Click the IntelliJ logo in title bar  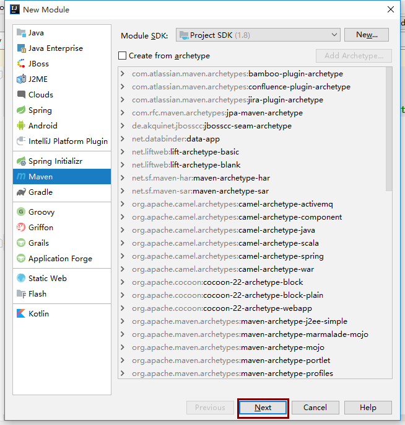coord(15,9)
